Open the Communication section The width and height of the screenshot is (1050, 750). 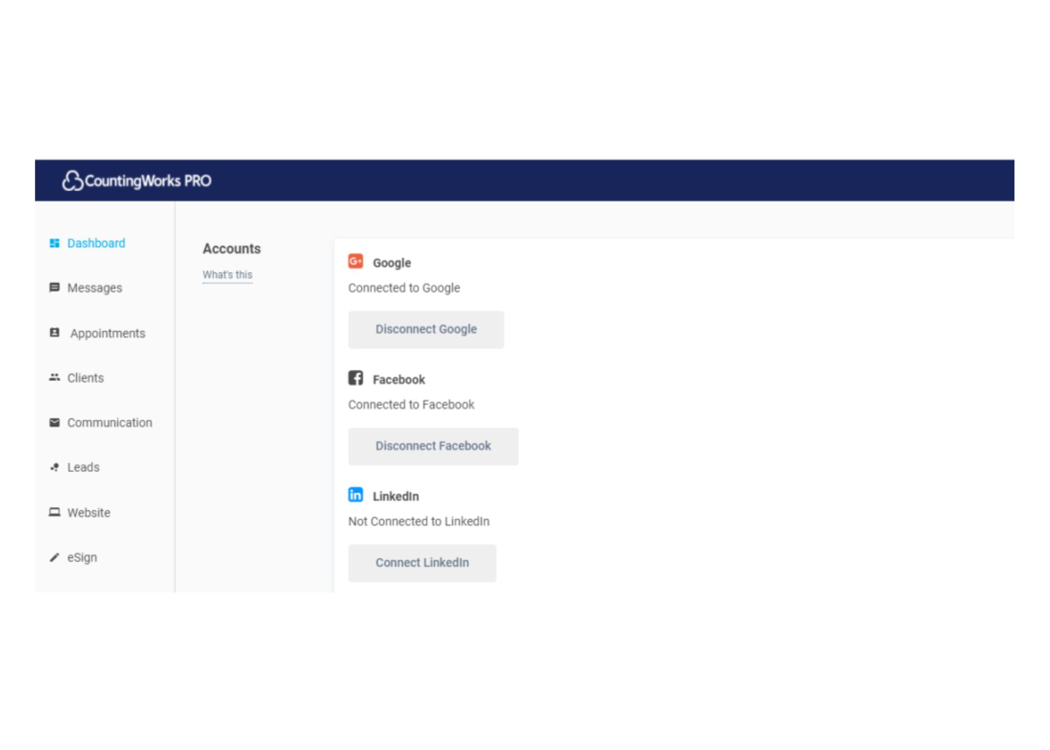pos(110,422)
